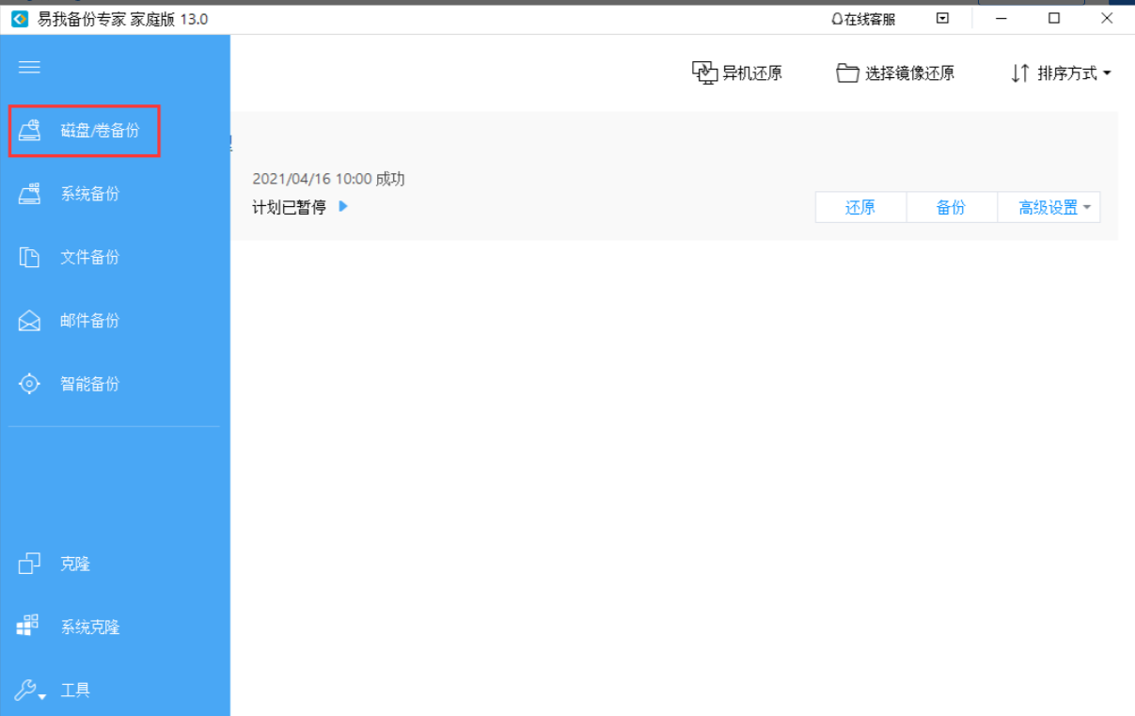The width and height of the screenshot is (1135, 716).
Task: Click the system clone icon
Action: [28, 626]
